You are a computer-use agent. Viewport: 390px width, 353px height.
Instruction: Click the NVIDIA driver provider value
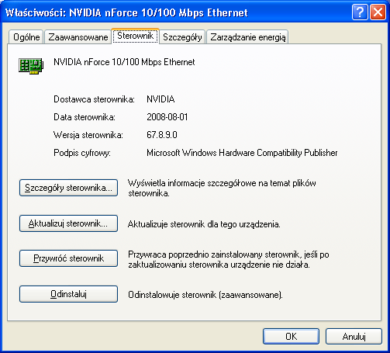pos(160,99)
